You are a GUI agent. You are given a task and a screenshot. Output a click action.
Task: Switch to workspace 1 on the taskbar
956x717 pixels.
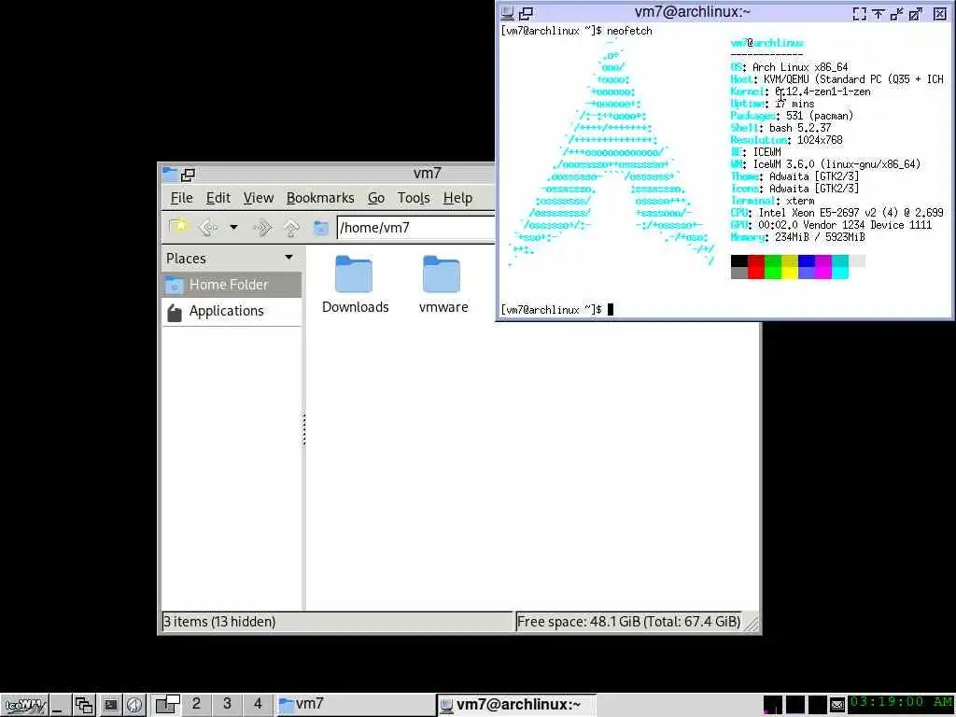[x=166, y=705]
